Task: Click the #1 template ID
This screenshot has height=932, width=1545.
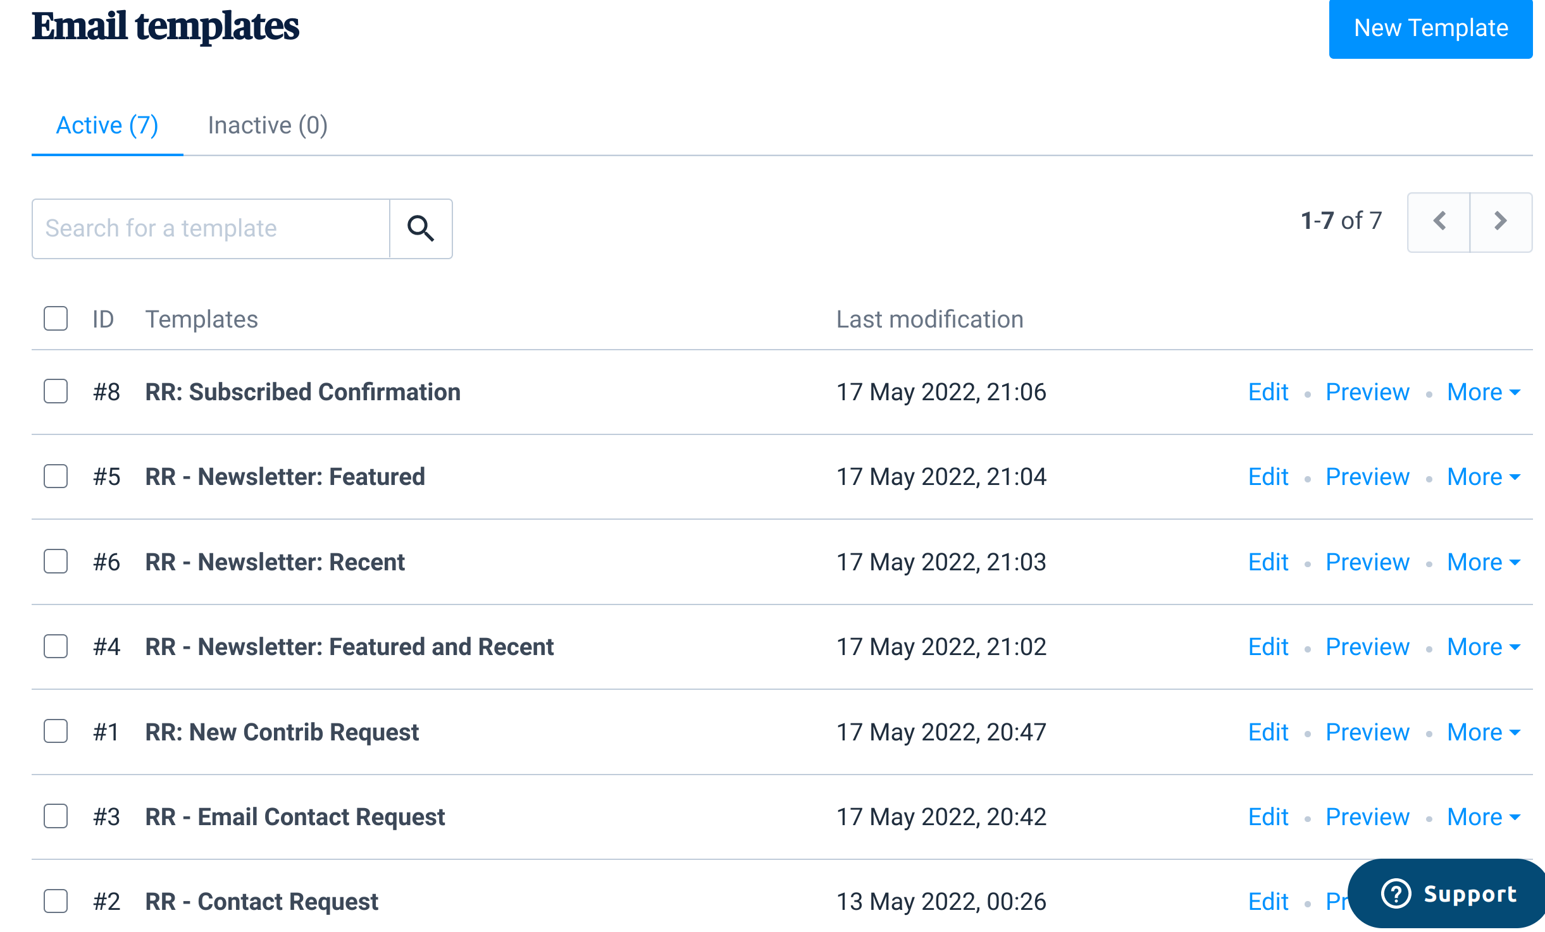Action: (106, 732)
